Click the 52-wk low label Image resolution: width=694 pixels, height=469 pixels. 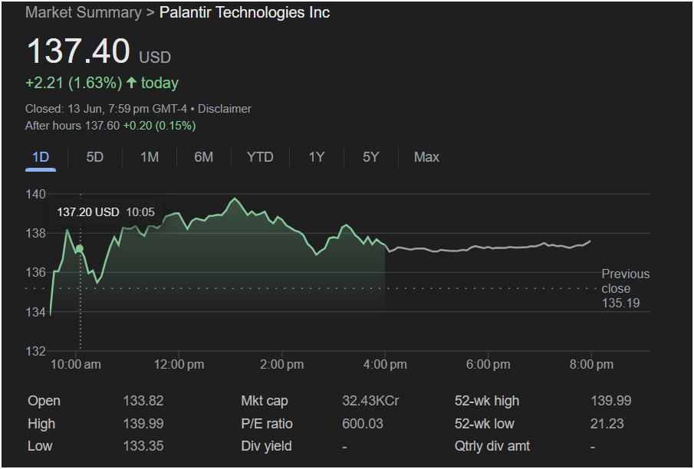[x=484, y=424]
